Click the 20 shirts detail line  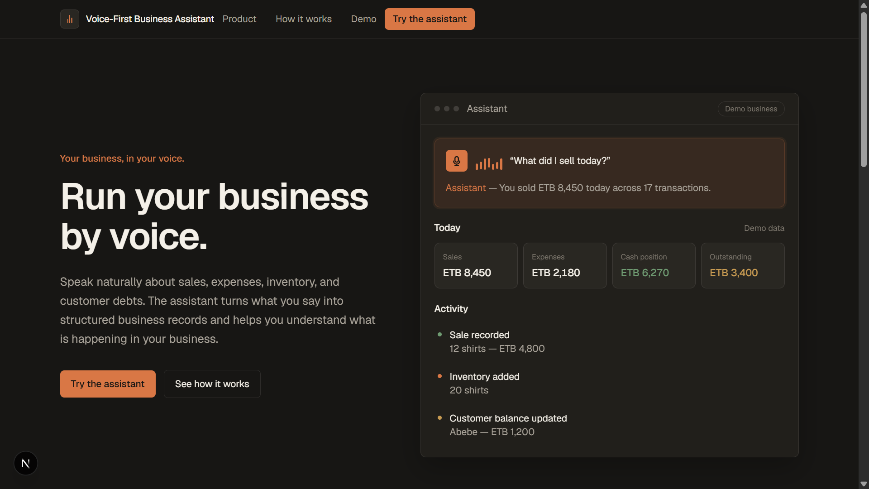point(469,390)
